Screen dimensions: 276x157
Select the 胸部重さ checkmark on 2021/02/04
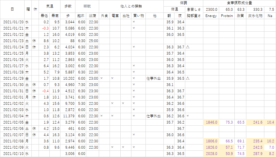coord(188,116)
